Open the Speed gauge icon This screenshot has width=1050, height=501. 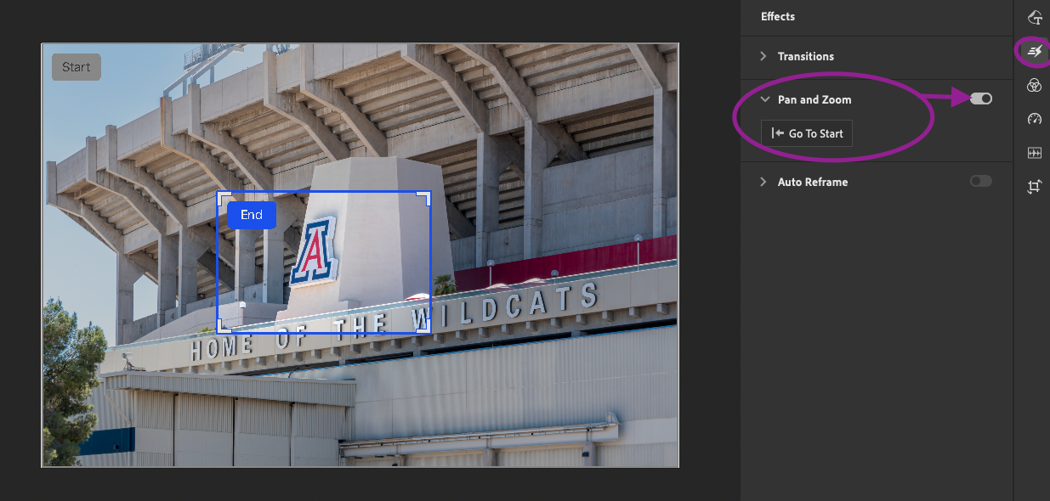(x=1034, y=119)
